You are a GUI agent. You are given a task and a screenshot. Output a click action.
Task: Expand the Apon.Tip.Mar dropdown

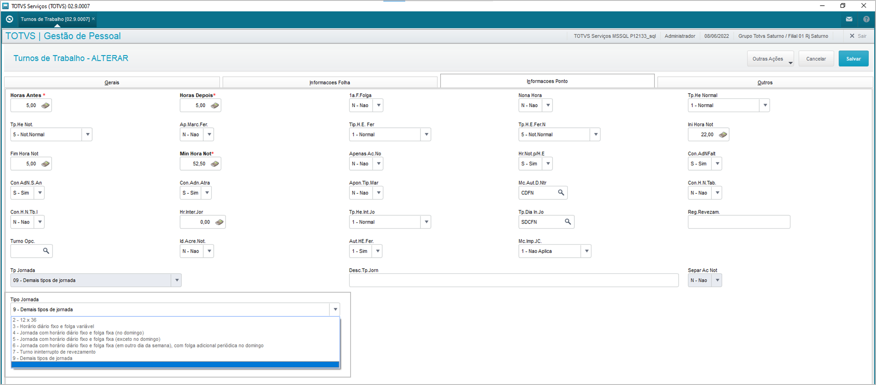coord(379,193)
